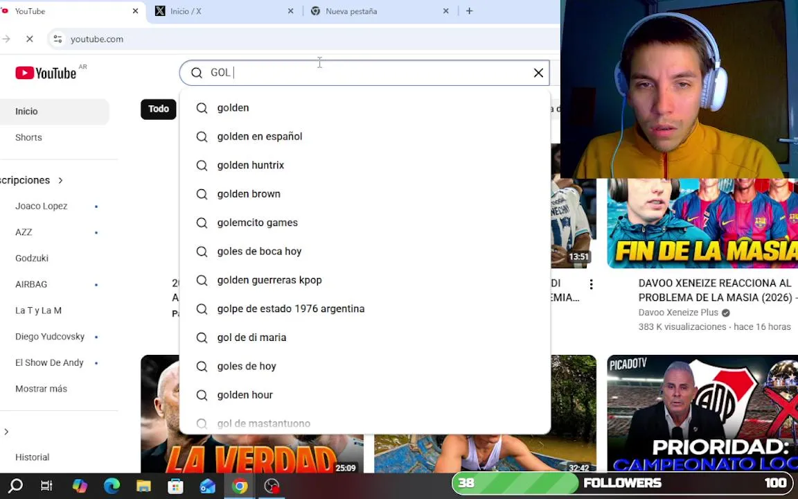Clear the search box with the X icon
This screenshot has width=798, height=499.
538,73
